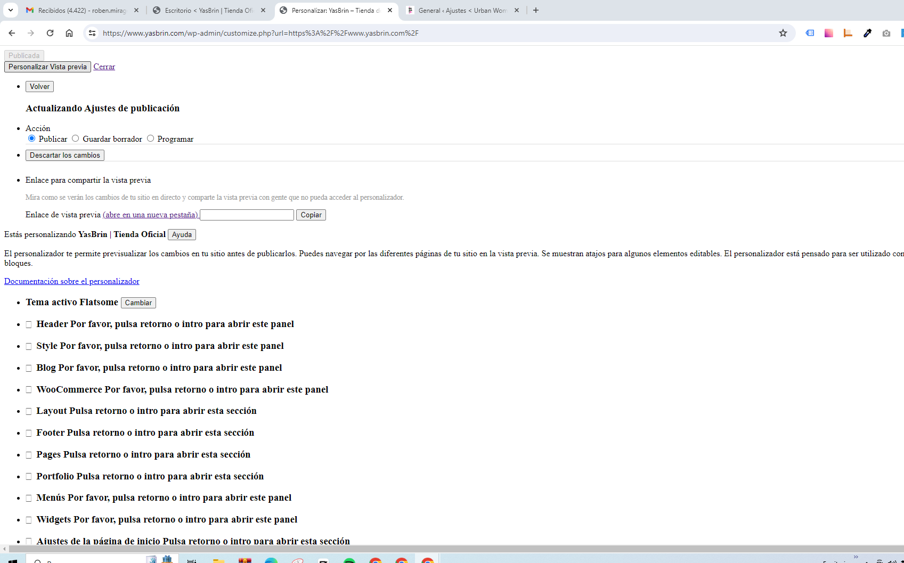The image size is (904, 563).
Task: Click the Personalizar Vista previa button
Action: pos(47,67)
